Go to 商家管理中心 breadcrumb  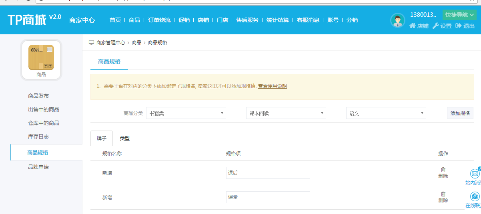pyautogui.click(x=110, y=43)
